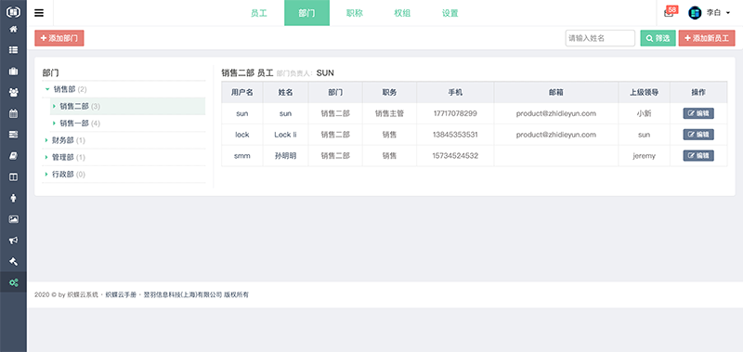Collapse the 销售部 tree node
The width and height of the screenshot is (743, 352).
pyautogui.click(x=47, y=89)
